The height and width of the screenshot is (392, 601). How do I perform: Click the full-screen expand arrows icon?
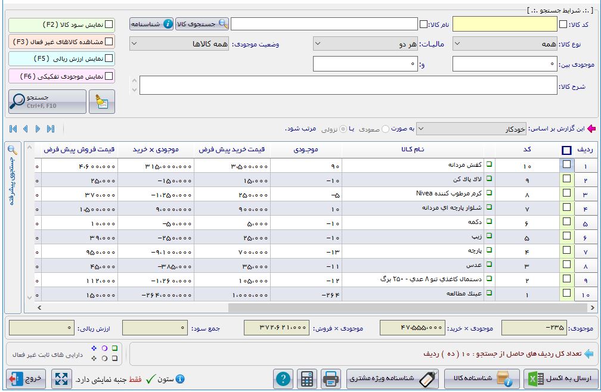(61, 379)
